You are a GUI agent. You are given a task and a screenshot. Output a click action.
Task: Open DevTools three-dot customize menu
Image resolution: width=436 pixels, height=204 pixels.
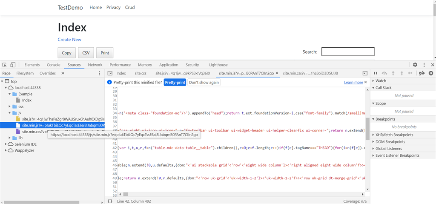[424, 65]
